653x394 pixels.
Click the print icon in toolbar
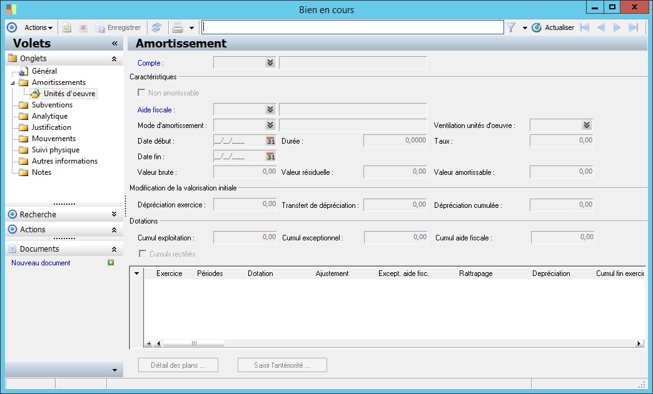click(178, 27)
